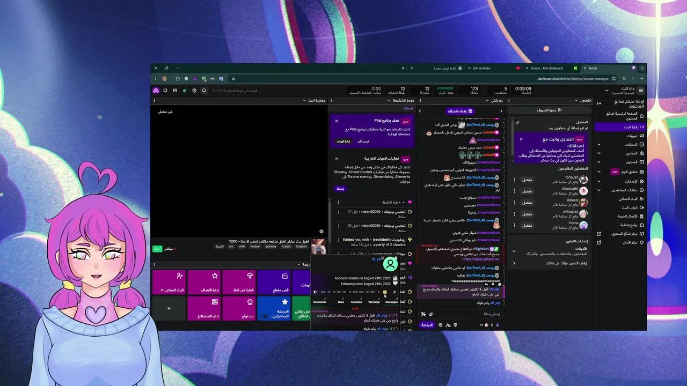Open options menu for iiblazei
Image resolution: width=687 pixels, height=386 pixels.
[x=514, y=203]
